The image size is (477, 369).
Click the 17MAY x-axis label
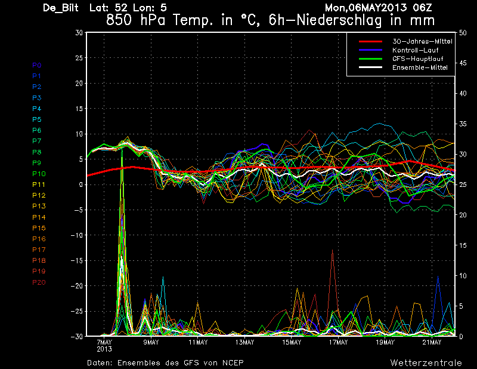point(338,342)
